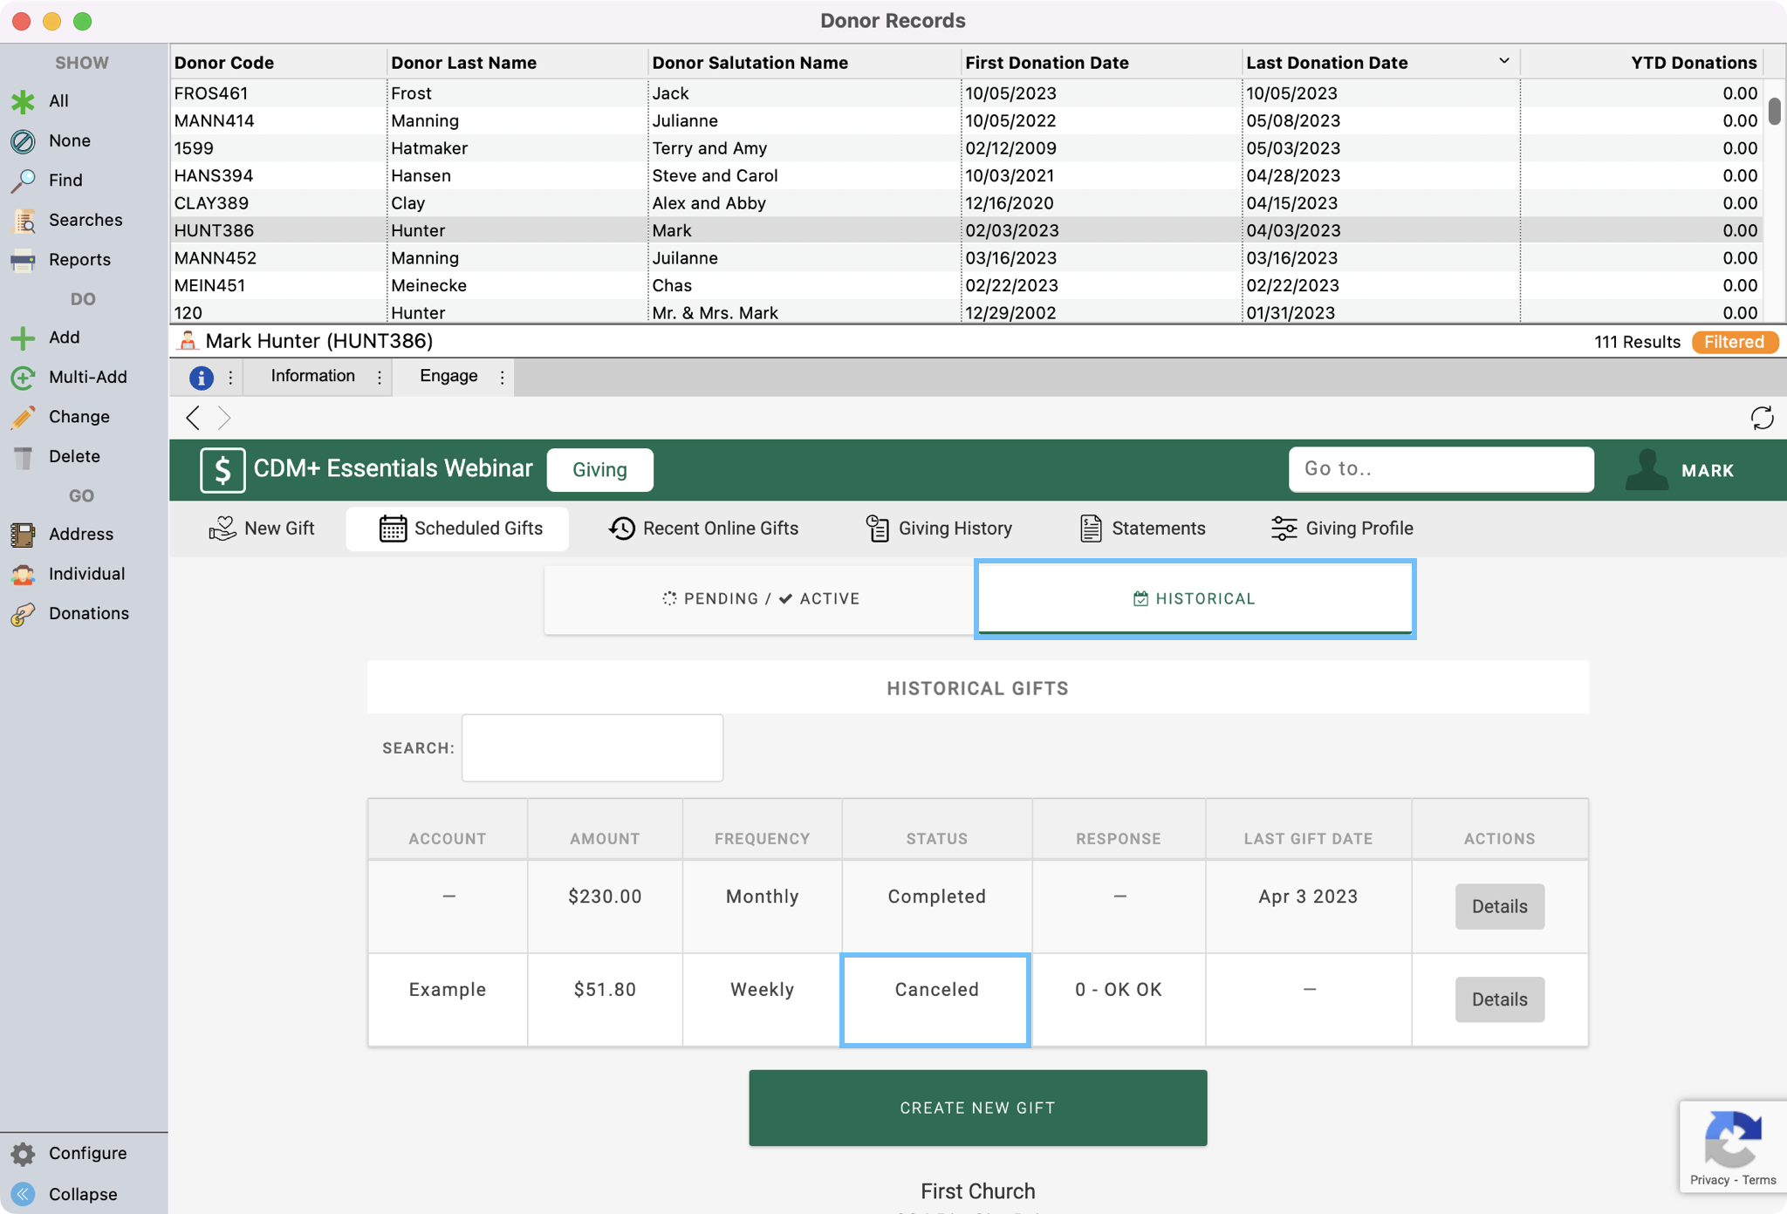The width and height of the screenshot is (1787, 1214).
Task: Open Last Donation Date sort arrow
Action: [1503, 61]
